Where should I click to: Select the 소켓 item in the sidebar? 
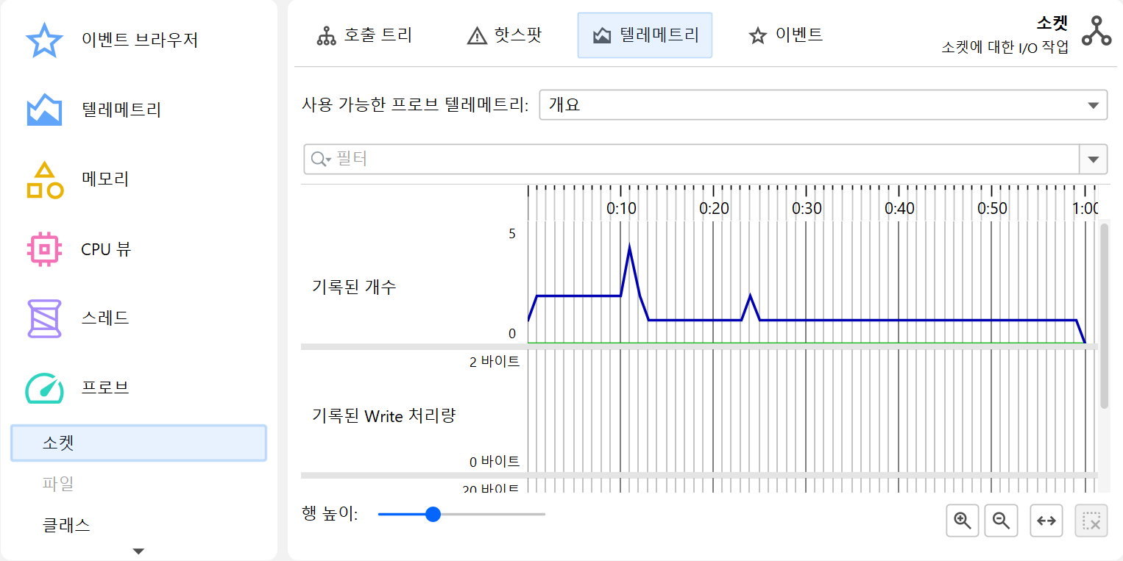138,443
